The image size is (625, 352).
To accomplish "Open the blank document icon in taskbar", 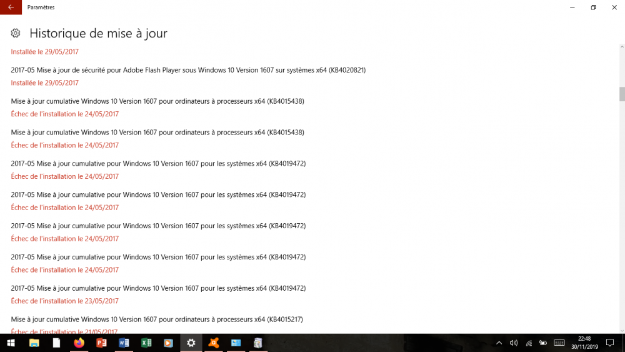I will 56,343.
